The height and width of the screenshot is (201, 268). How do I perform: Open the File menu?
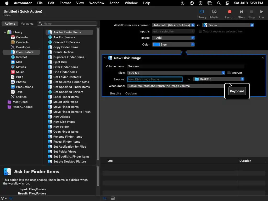40,3
